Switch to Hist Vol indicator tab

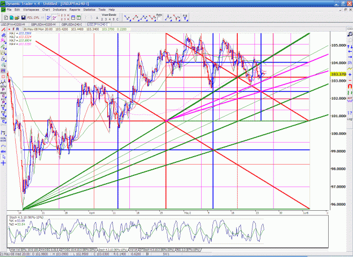click(x=24, y=250)
